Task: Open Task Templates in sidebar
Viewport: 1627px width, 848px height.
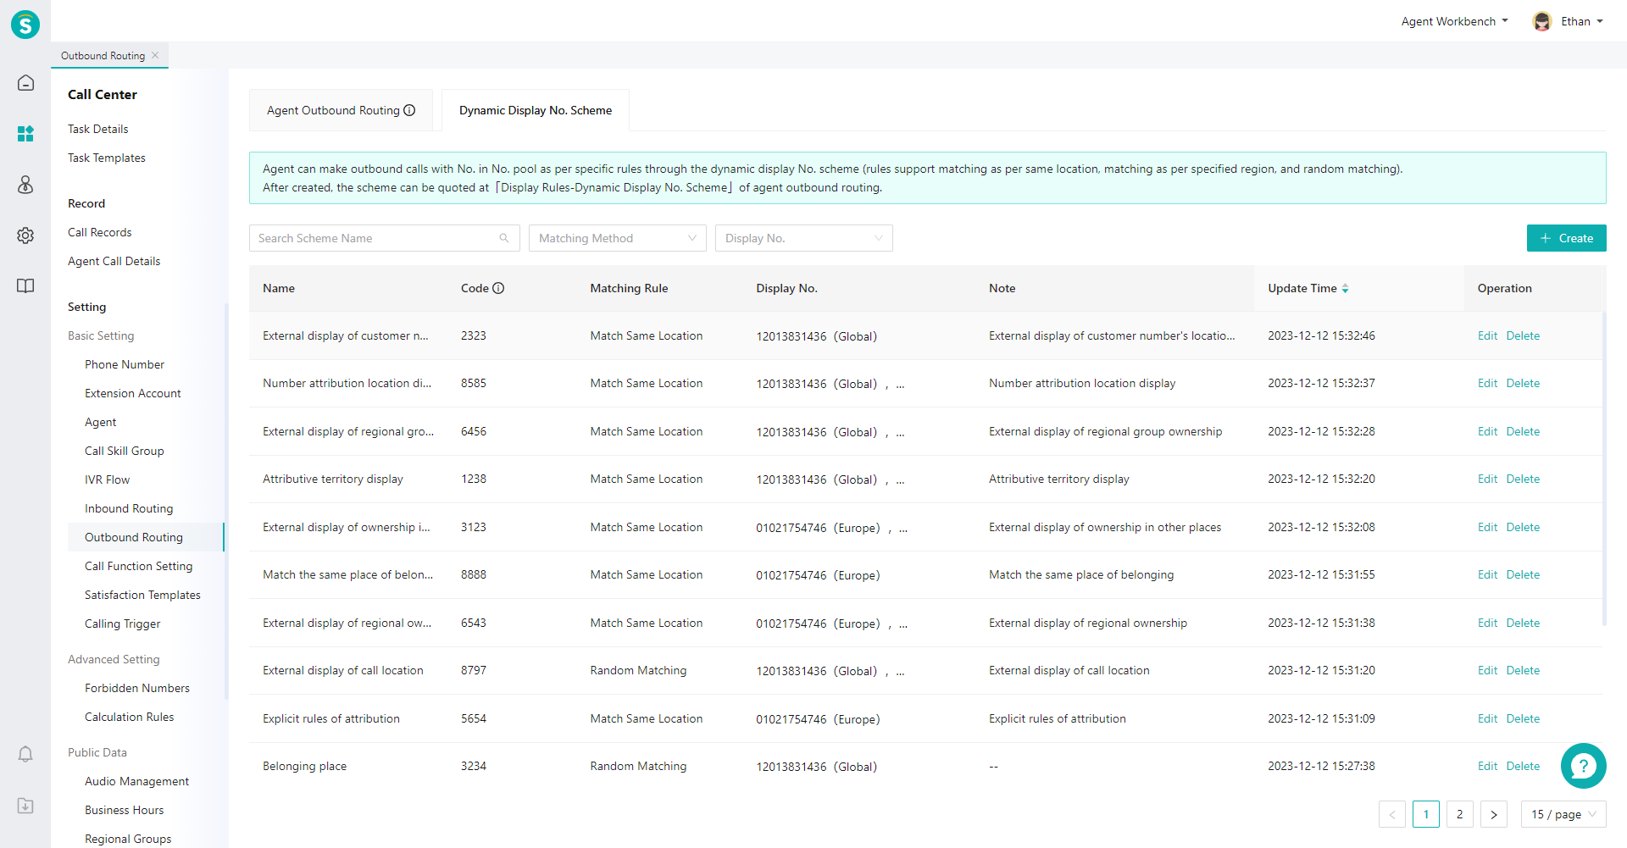Action: [x=107, y=158]
